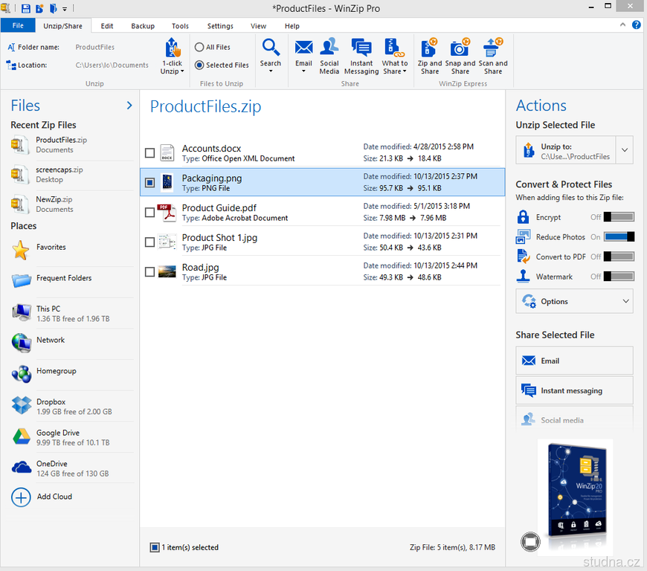Switch to the Settings tab

tap(220, 26)
